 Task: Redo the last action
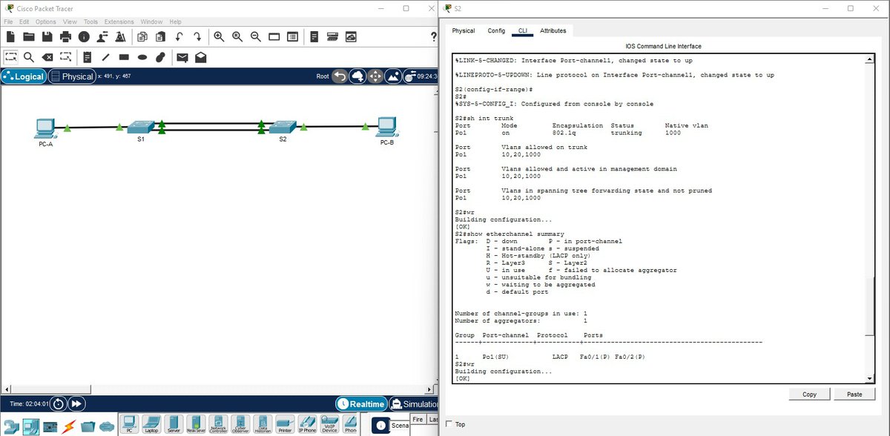click(197, 36)
